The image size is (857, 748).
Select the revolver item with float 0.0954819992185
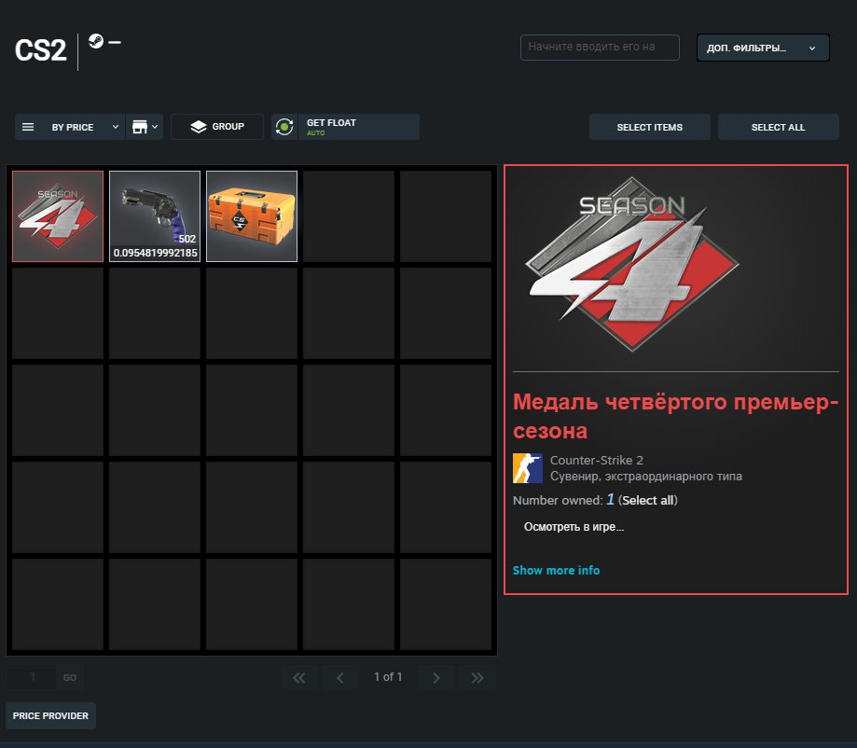click(155, 216)
